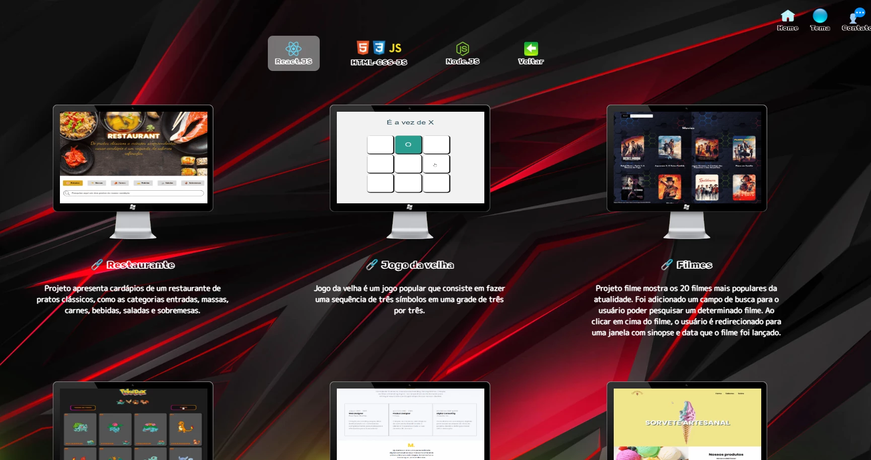Screen dimensions: 871x460
Task: Select the React.JS tab
Action: click(294, 53)
